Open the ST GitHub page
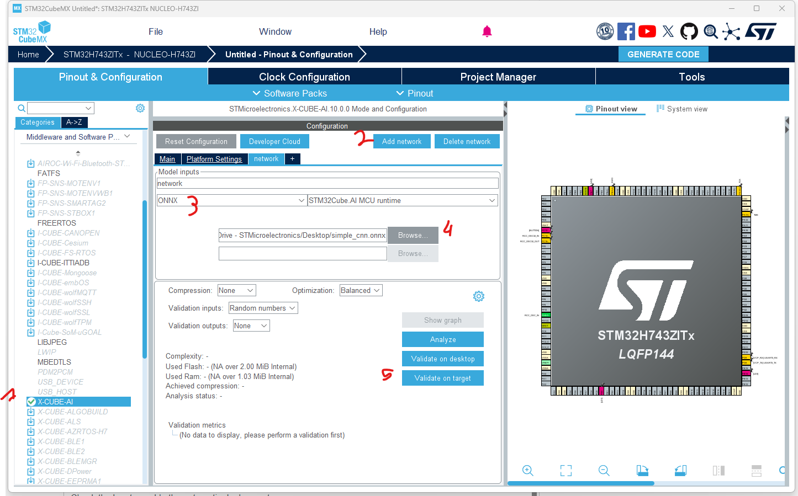This screenshot has height=496, width=798. click(689, 31)
